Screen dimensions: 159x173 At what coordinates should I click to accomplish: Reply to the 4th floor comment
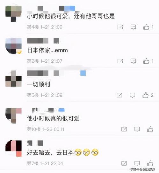pos(133,27)
